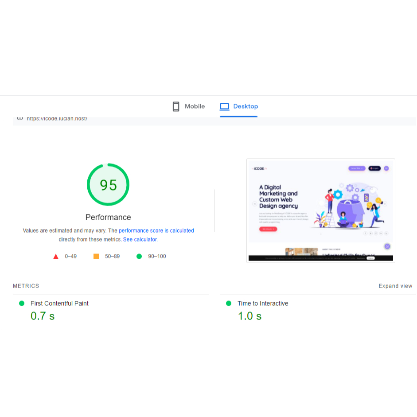Image resolution: width=417 pixels, height=417 pixels.
Task: Open the website screenshot thumbnail
Action: [321, 210]
